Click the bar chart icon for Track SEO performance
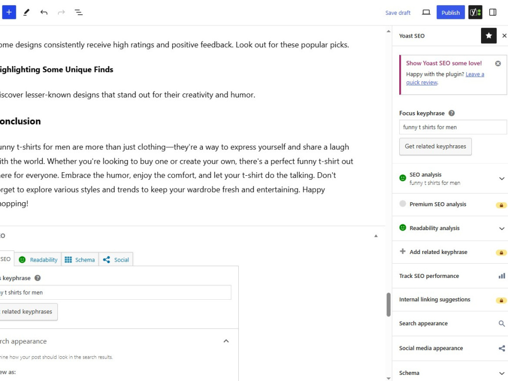Viewport: 508px width, 381px height. 501,276
